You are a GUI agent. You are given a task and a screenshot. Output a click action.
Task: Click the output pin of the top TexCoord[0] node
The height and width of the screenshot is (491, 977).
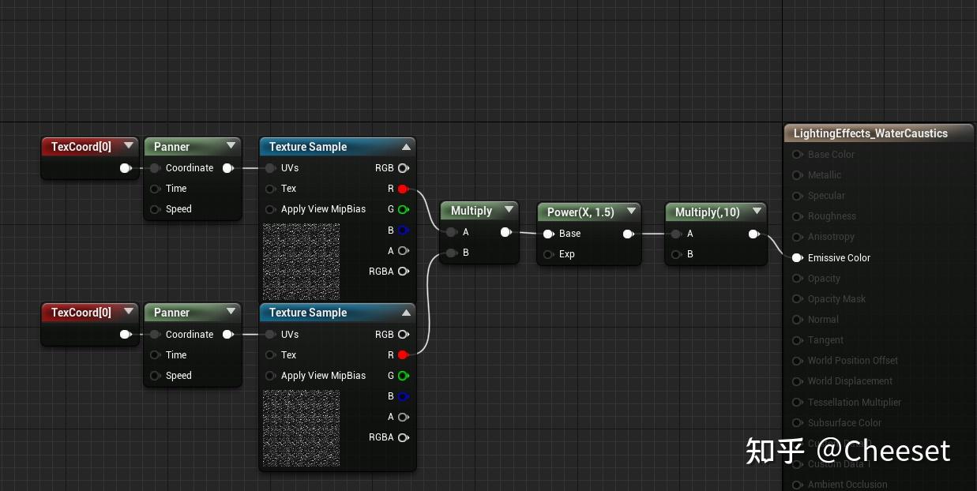125,167
